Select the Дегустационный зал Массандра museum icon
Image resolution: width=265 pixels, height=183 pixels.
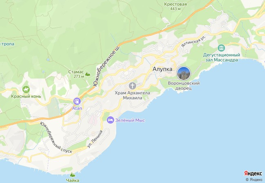click(x=221, y=48)
